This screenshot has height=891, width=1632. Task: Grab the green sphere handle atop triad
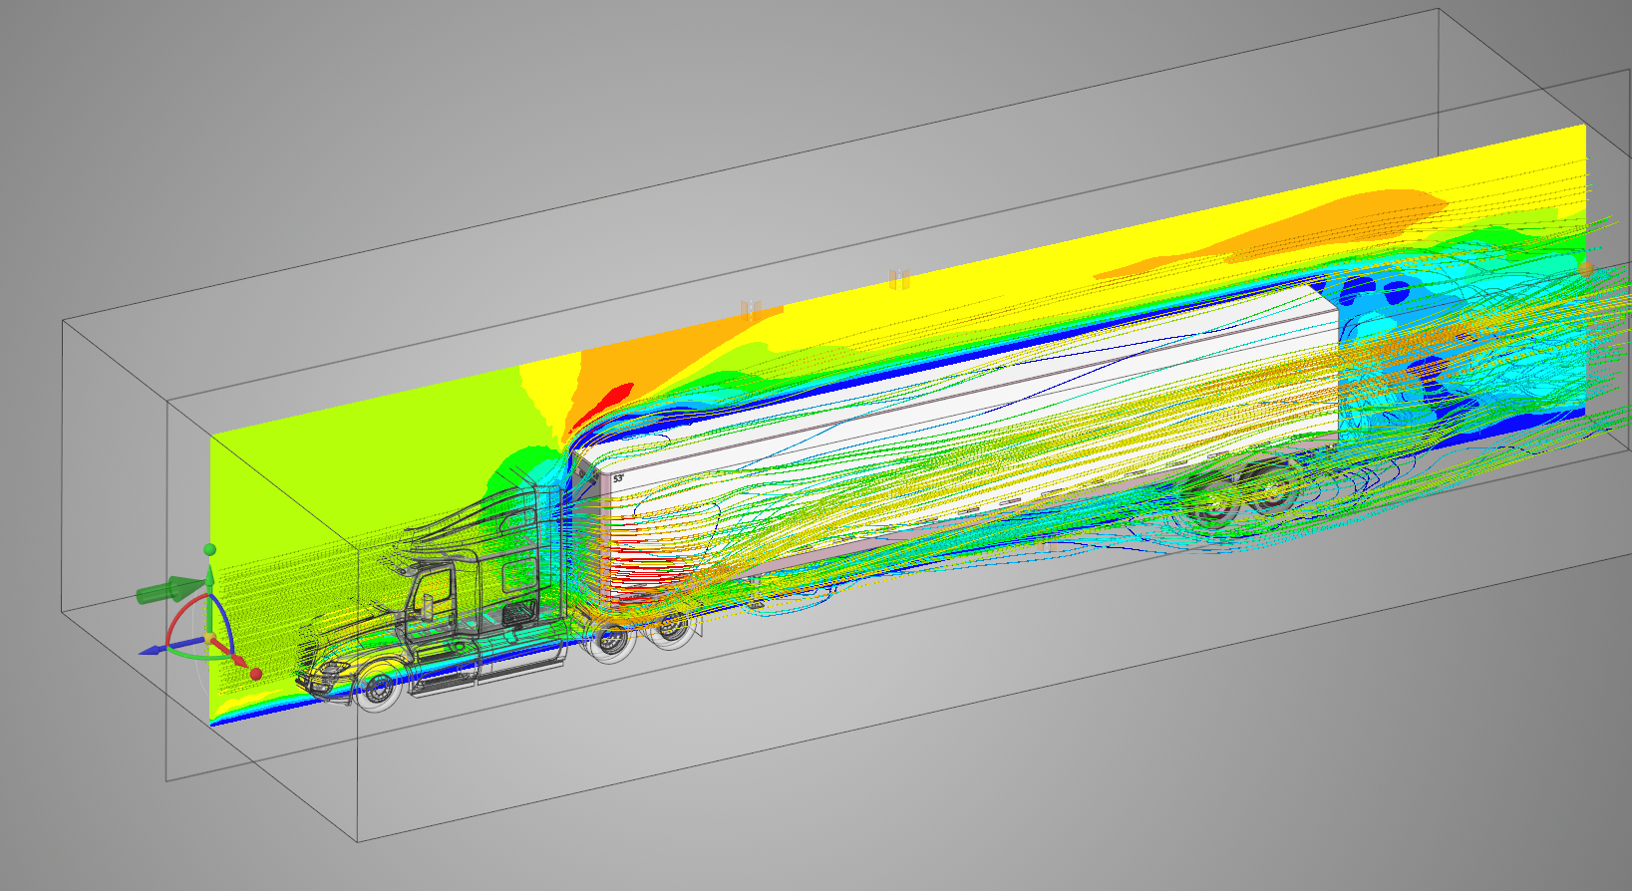tap(209, 550)
